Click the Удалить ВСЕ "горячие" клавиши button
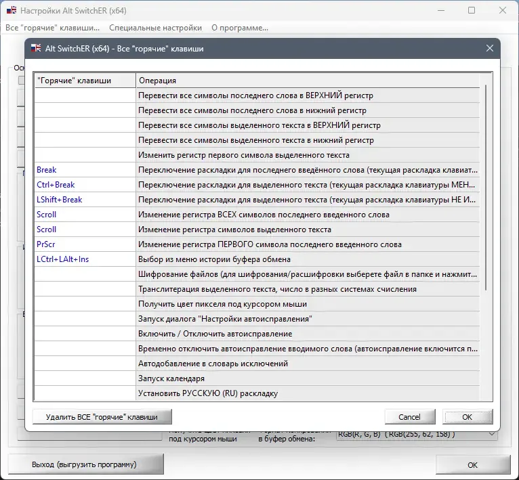519x480 pixels. tap(102, 417)
